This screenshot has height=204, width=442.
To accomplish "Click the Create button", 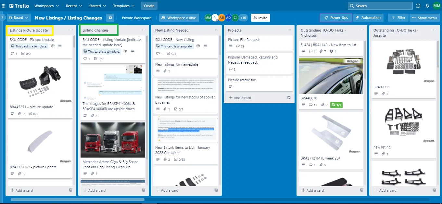I will (149, 6).
